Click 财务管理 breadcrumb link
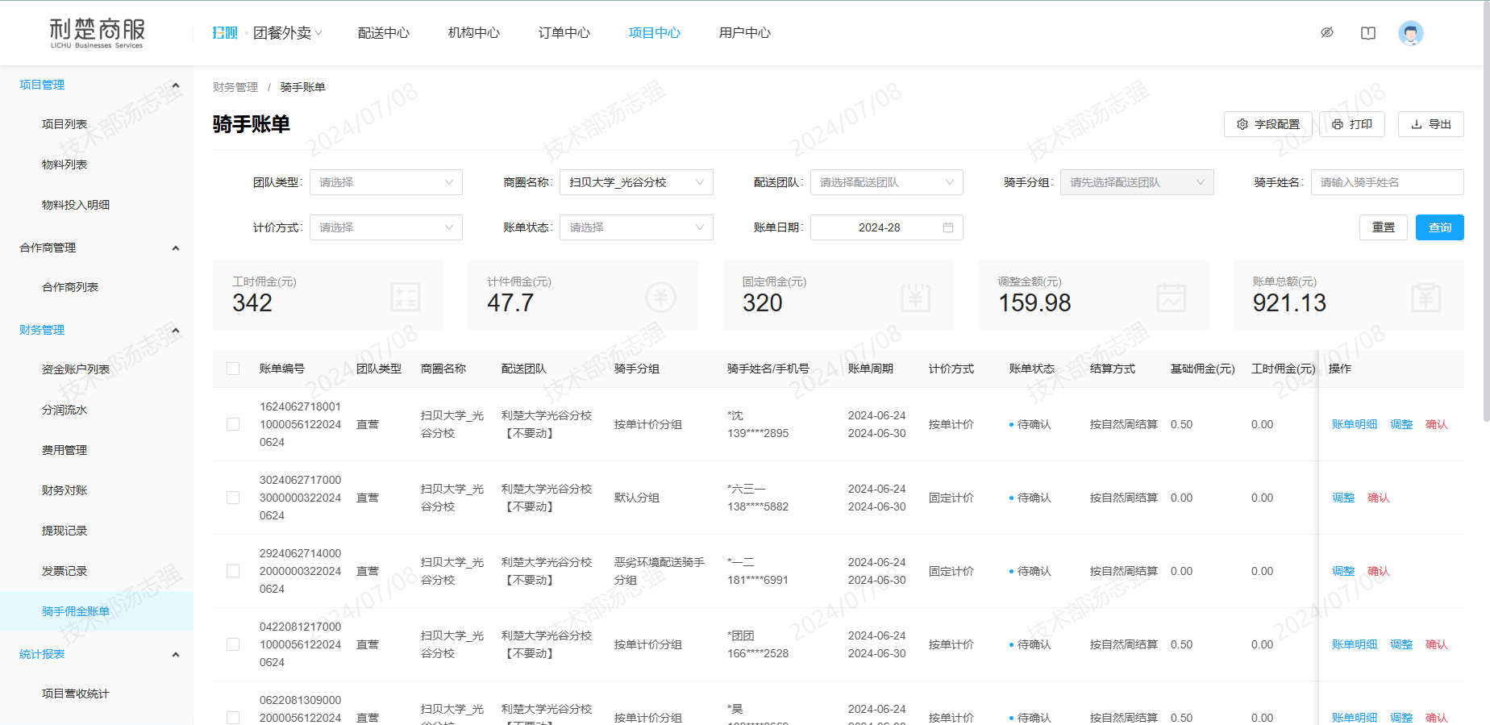The image size is (1490, 725). click(235, 87)
